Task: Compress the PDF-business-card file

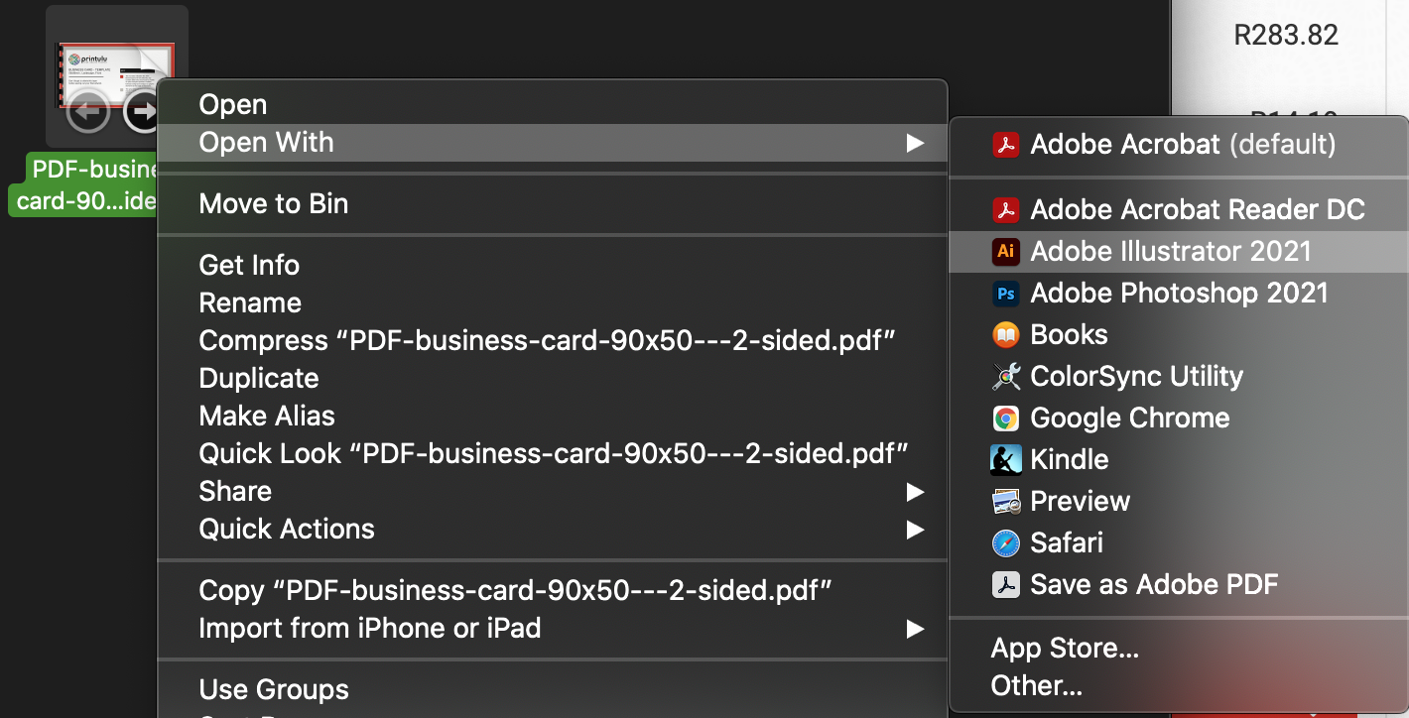Action: [x=553, y=341]
